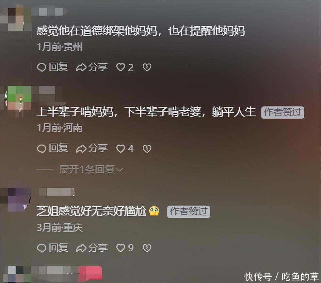Reply to the Henan comment

[x=53, y=148]
